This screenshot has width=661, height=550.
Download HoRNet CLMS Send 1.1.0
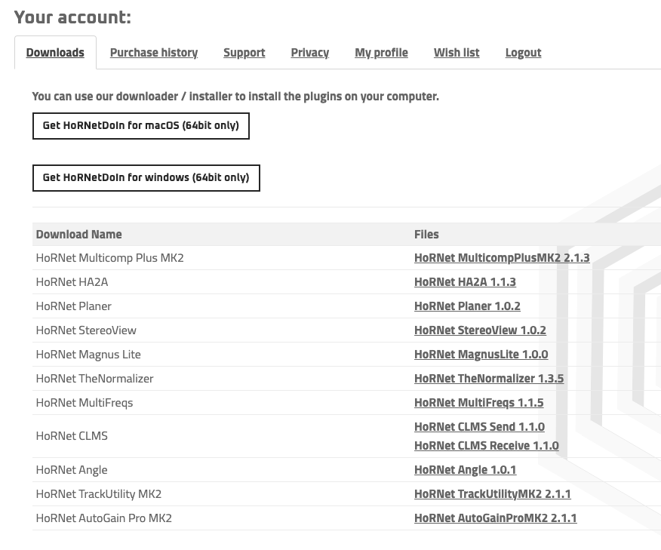pos(479,427)
